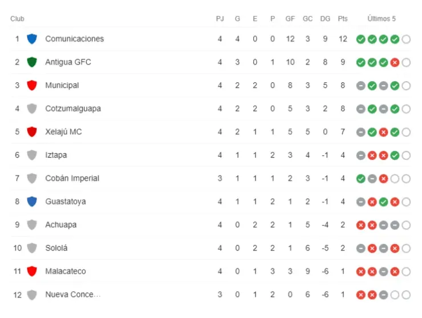Click Municipal's first gray draw icon
The height and width of the screenshot is (318, 422).
coord(360,86)
